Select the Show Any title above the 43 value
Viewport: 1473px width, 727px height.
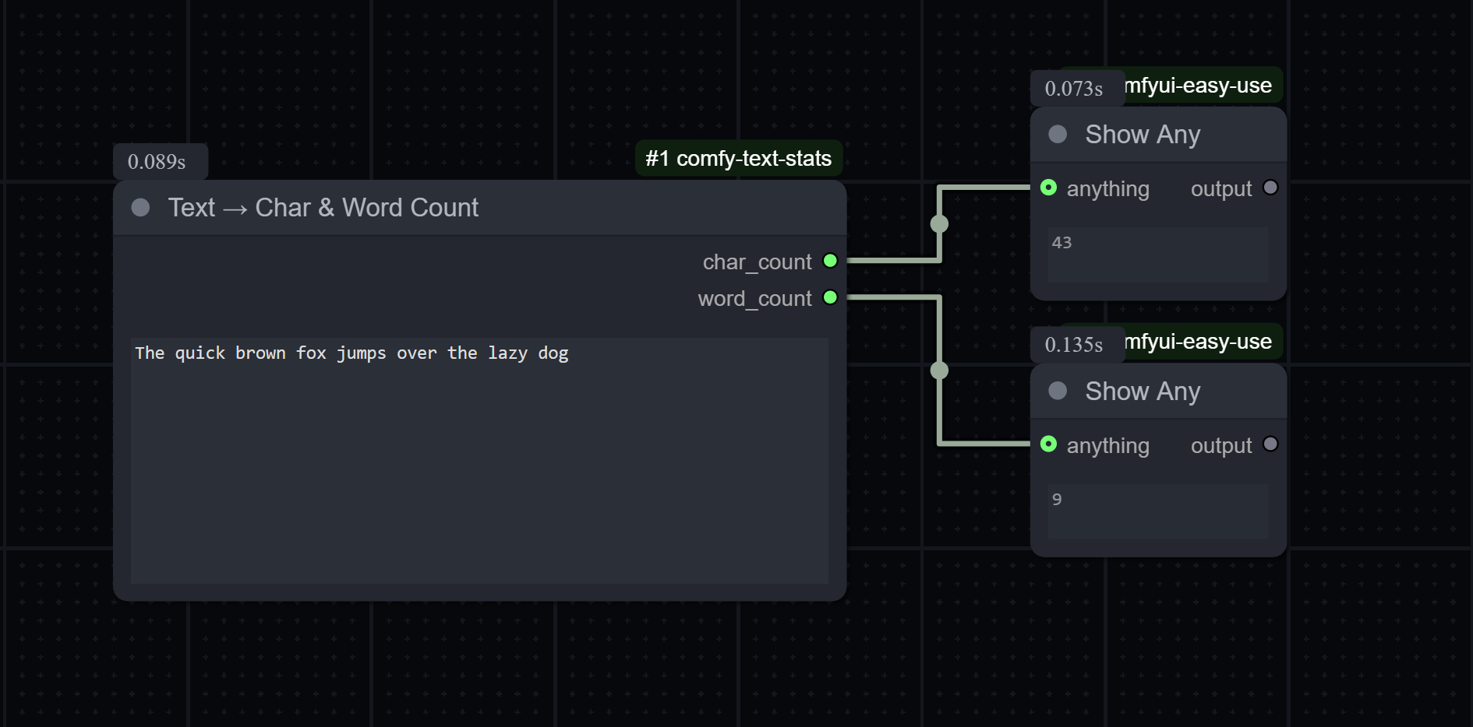point(1143,135)
